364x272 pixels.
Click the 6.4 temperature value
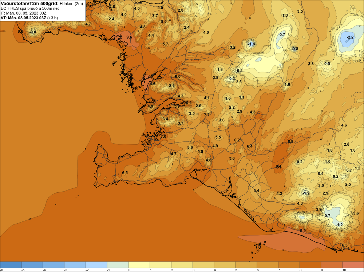pyautogui.click(x=250, y=146)
